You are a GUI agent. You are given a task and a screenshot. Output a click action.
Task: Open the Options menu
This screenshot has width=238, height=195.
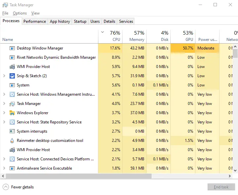coord(20,13)
